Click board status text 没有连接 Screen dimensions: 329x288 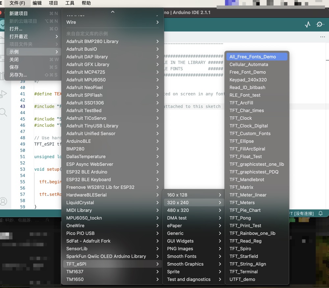(304, 214)
